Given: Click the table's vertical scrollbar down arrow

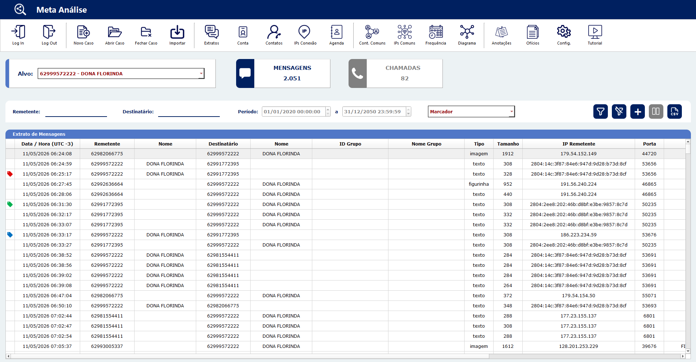Looking at the screenshot, I should pos(688,351).
